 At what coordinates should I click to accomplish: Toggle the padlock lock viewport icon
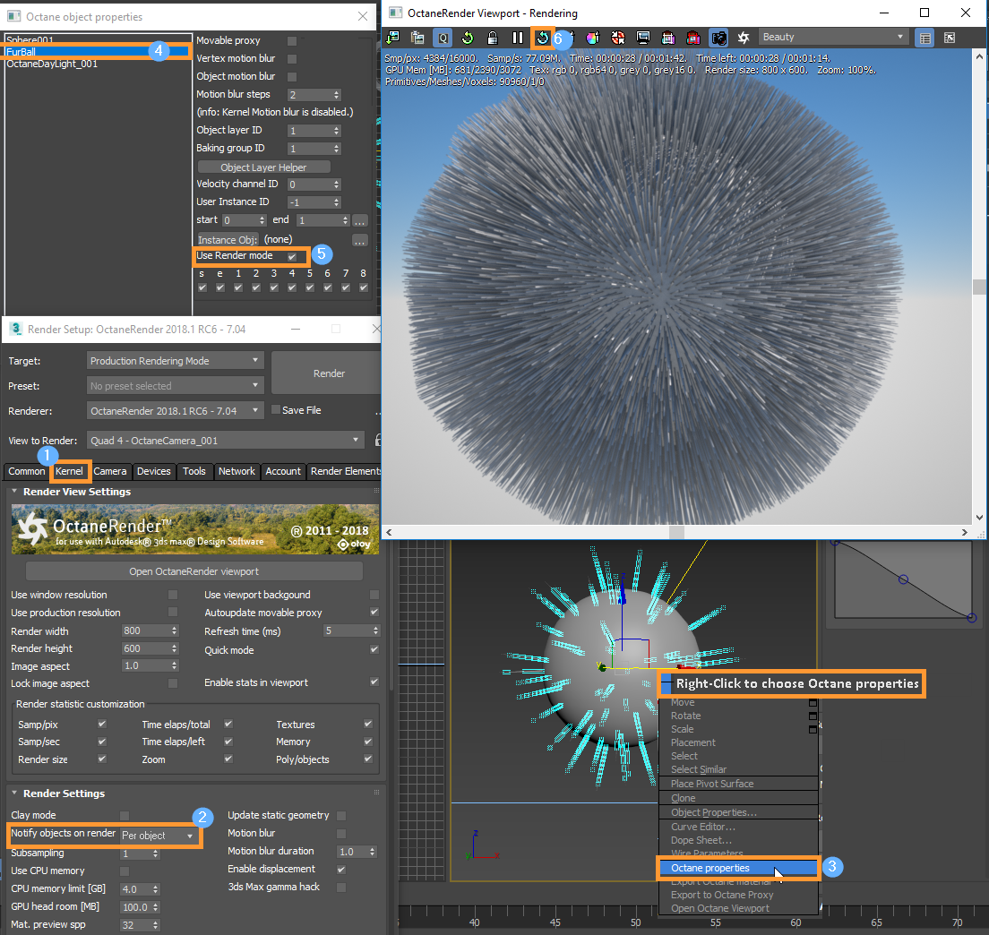click(493, 38)
